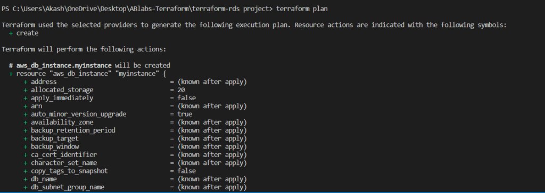
Task: Click the green plus beside create
Action: coord(11,33)
